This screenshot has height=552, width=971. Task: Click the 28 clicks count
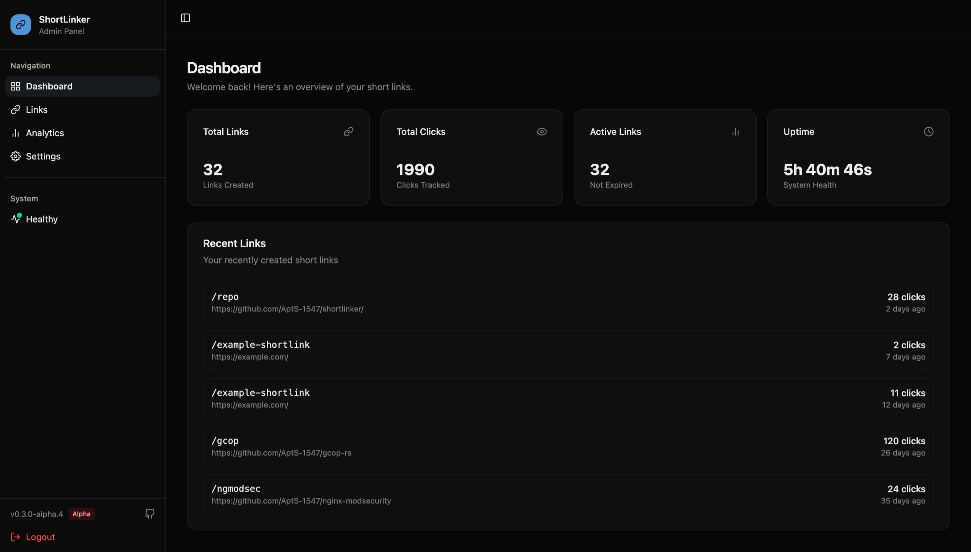tap(906, 297)
